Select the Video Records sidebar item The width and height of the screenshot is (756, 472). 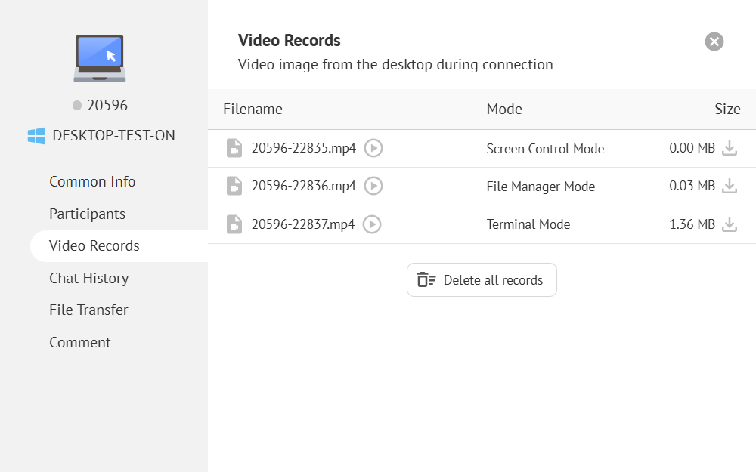click(94, 246)
